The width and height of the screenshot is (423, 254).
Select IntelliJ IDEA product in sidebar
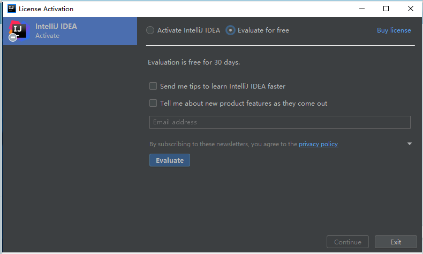(70, 31)
